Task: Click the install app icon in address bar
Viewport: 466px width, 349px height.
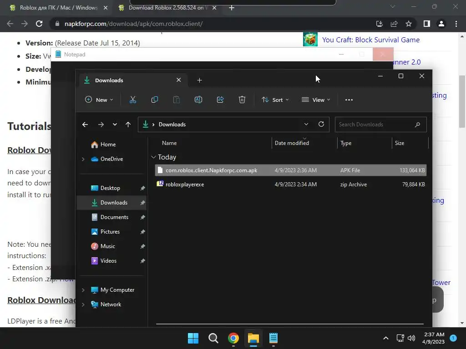Action: click(x=380, y=24)
